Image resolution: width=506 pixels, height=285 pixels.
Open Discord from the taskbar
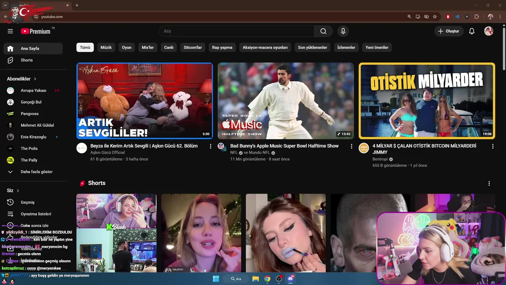[291, 279]
